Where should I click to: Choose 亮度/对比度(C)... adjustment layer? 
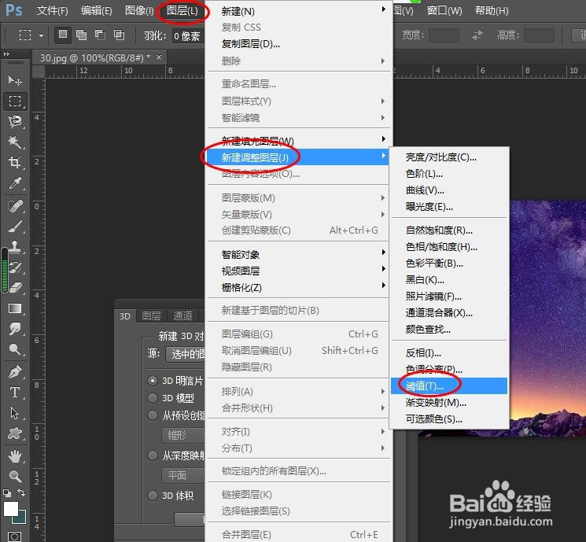[449, 157]
